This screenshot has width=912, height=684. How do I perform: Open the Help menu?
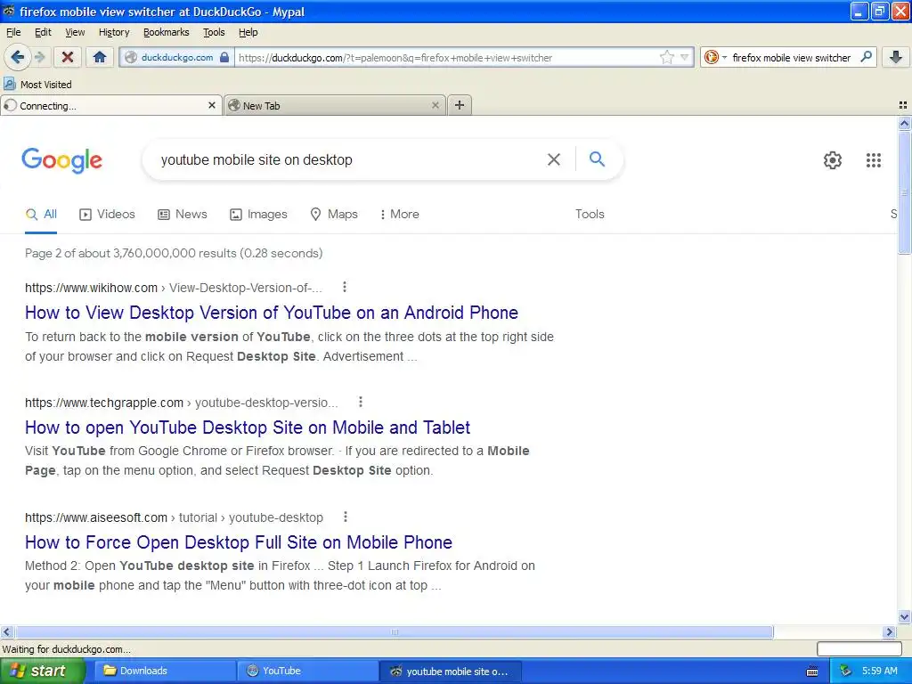coord(248,32)
